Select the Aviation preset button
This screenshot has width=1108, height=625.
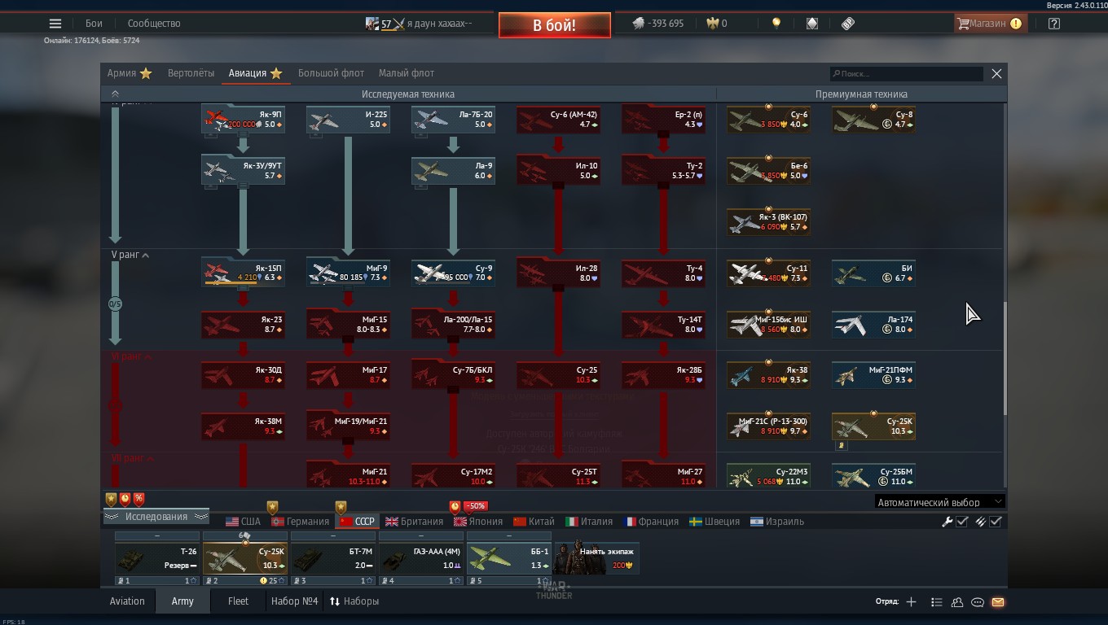coord(127,601)
